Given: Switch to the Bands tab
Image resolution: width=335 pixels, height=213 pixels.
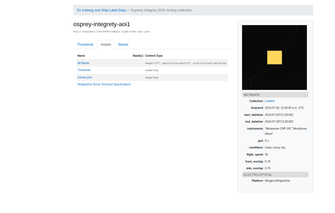Looking at the screenshot, I should 123,44.
